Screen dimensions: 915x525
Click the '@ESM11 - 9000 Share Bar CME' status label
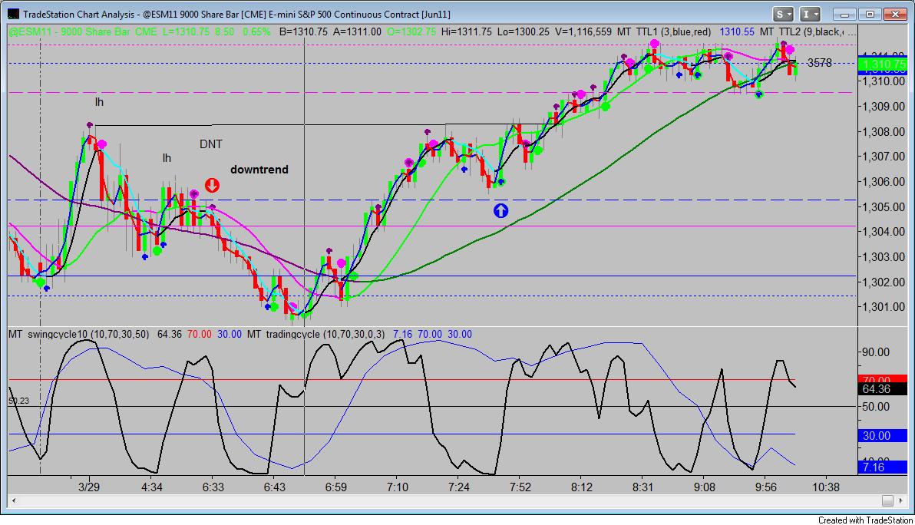click(83, 31)
